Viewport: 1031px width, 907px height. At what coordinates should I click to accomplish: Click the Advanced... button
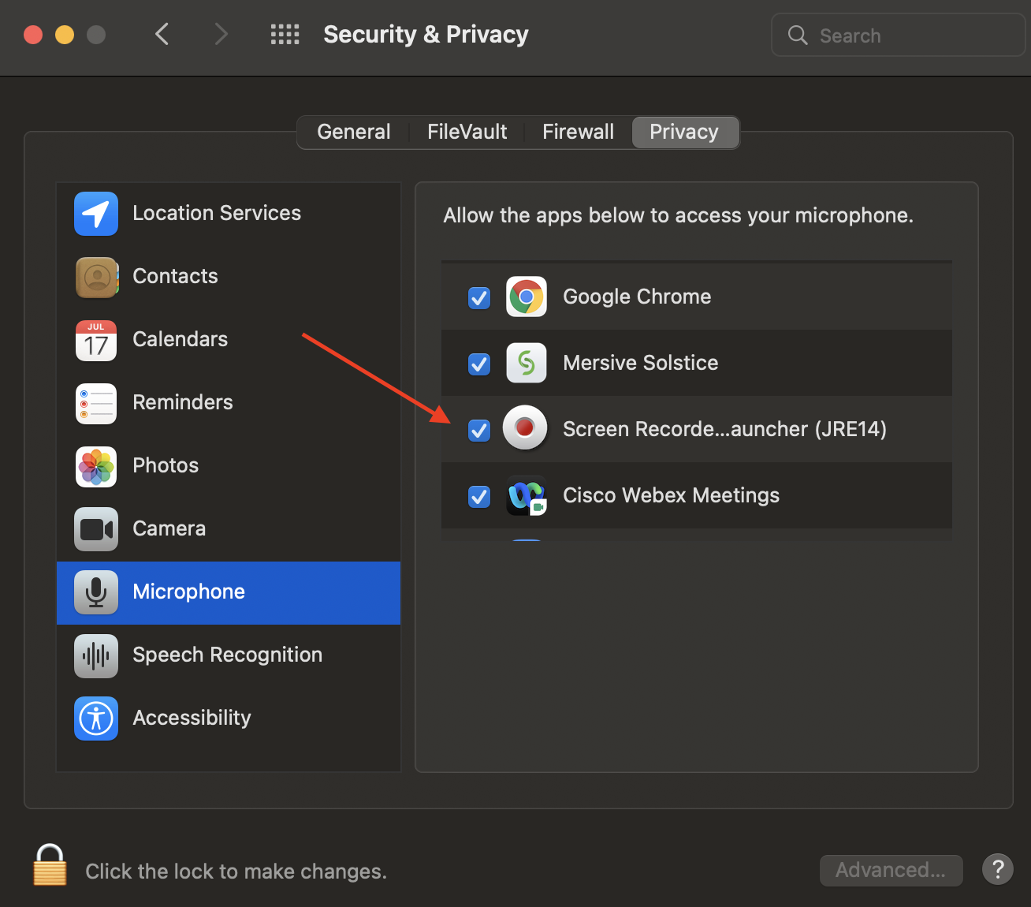click(x=891, y=870)
